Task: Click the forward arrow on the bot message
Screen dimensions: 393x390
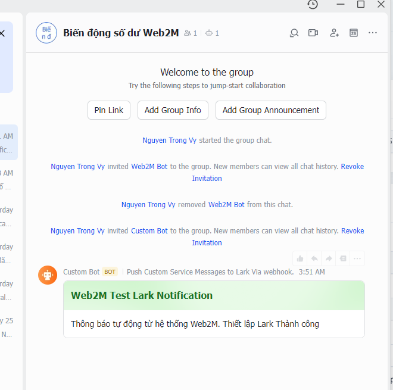Action: point(329,258)
